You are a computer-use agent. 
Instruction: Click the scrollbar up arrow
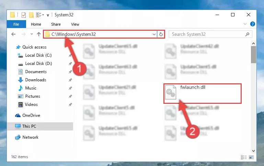point(253,44)
